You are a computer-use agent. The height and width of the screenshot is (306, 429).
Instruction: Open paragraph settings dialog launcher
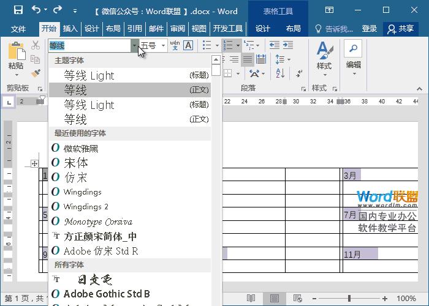coord(303,89)
